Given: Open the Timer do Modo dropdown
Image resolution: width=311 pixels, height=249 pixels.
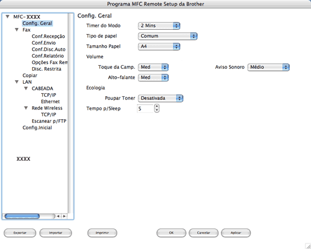Looking at the screenshot, I should pos(159,25).
